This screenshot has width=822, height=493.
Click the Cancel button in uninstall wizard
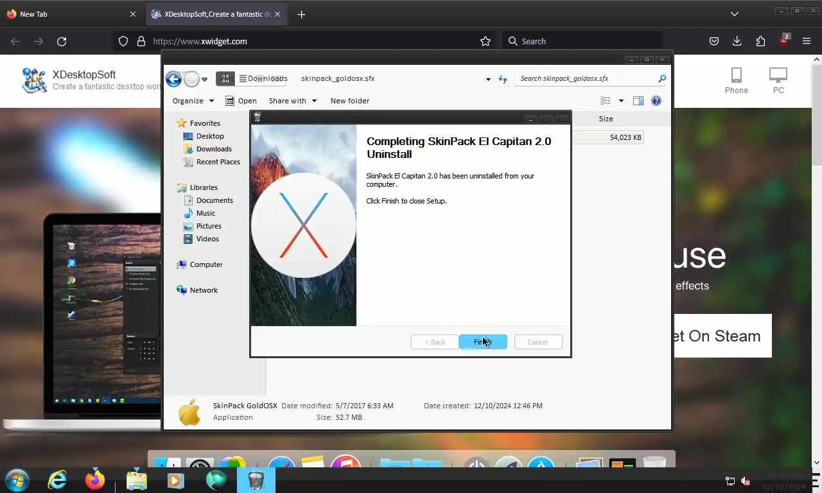(x=538, y=342)
